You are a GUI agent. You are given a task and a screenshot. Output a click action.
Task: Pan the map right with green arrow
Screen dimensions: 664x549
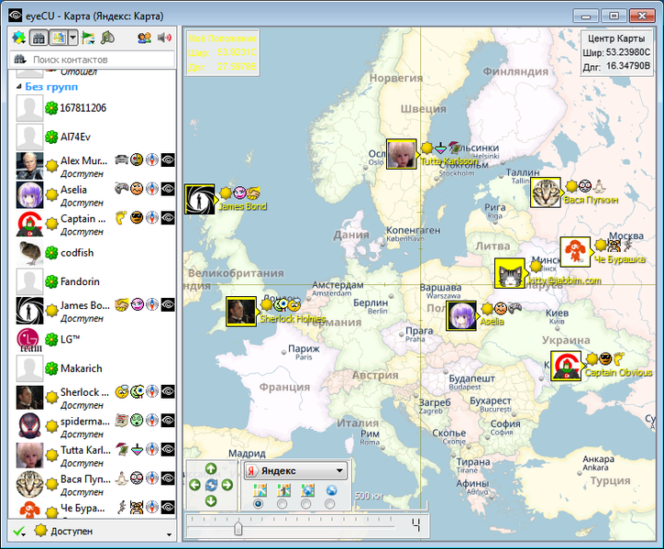[227, 484]
